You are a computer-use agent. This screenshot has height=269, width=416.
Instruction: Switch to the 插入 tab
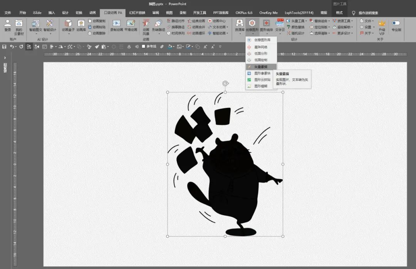pyautogui.click(x=52, y=13)
